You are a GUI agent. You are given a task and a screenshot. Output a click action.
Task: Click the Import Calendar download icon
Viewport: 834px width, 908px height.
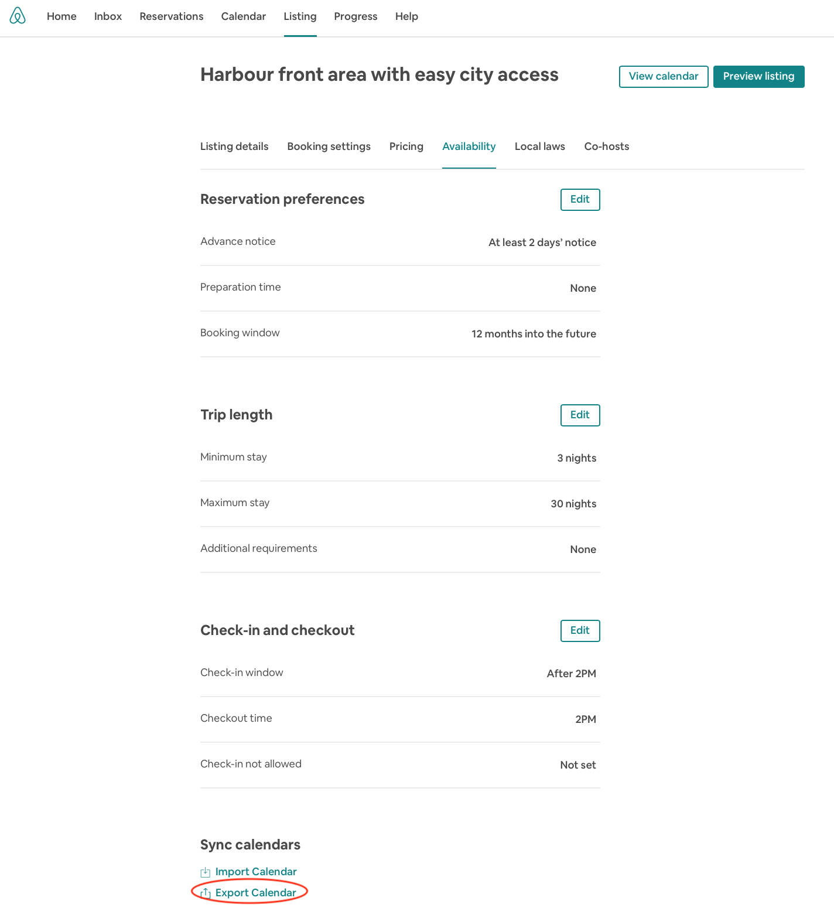[206, 872]
